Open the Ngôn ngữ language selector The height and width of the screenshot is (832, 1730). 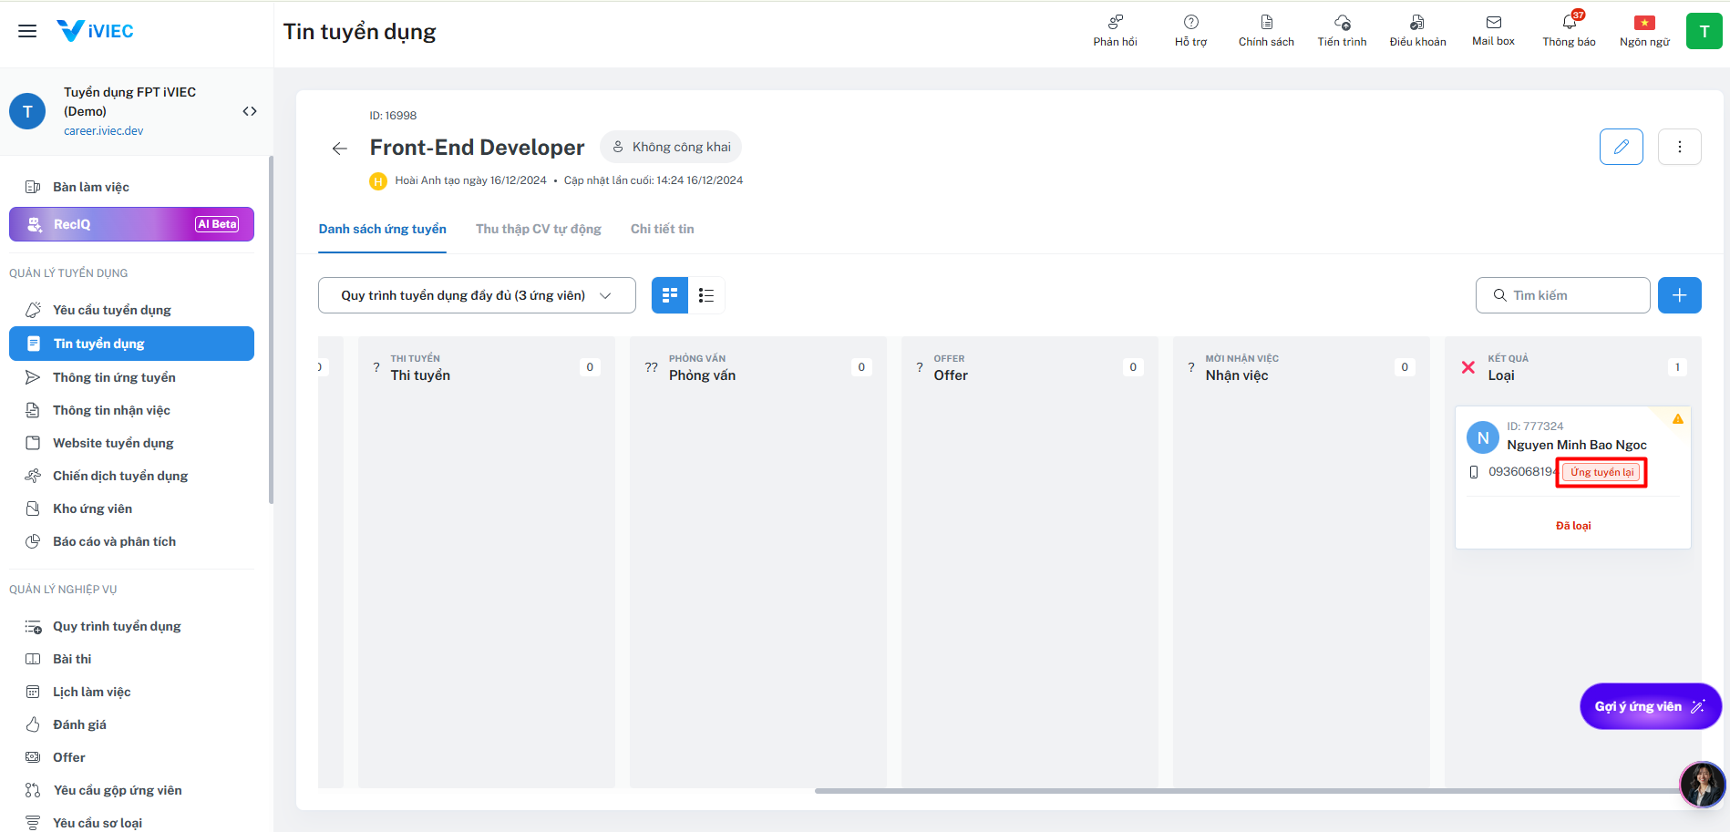1644,23
